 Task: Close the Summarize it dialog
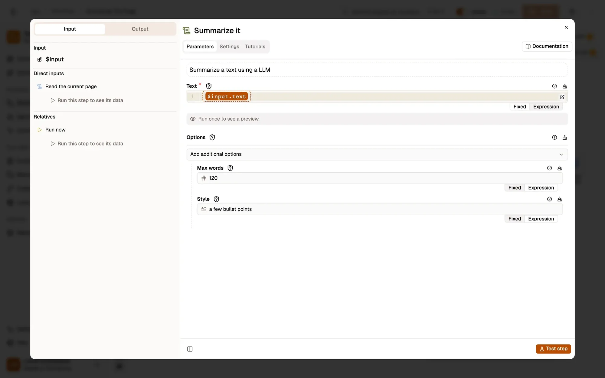coord(566,27)
